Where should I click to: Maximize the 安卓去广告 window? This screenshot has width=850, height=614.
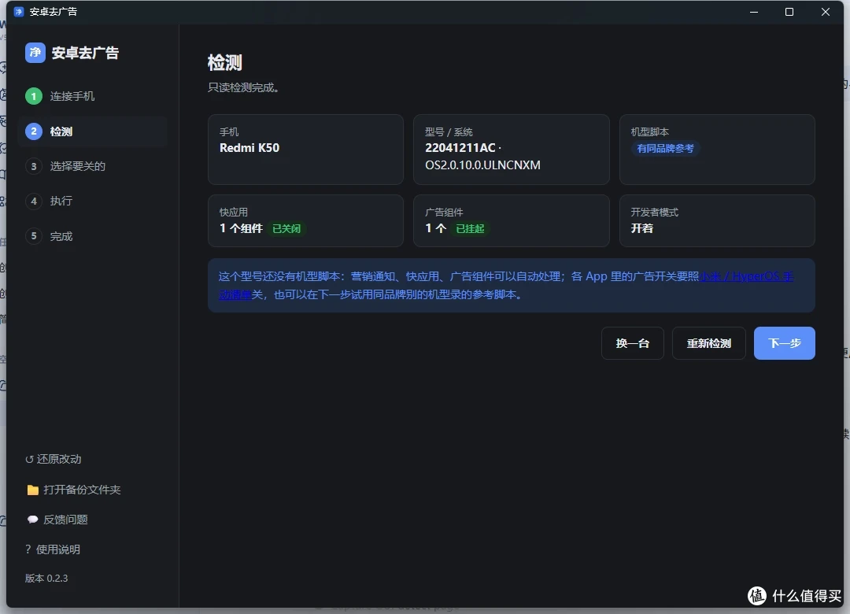click(789, 11)
